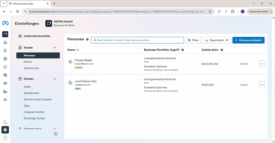Open Details for the Inaktiv user
Viewport: 275px width, 143px height.
tap(244, 64)
